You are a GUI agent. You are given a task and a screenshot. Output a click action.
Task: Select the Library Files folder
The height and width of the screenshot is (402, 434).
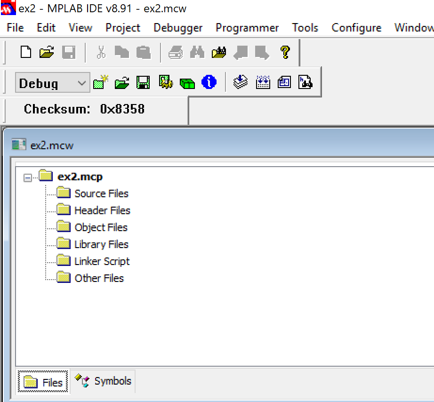(101, 244)
